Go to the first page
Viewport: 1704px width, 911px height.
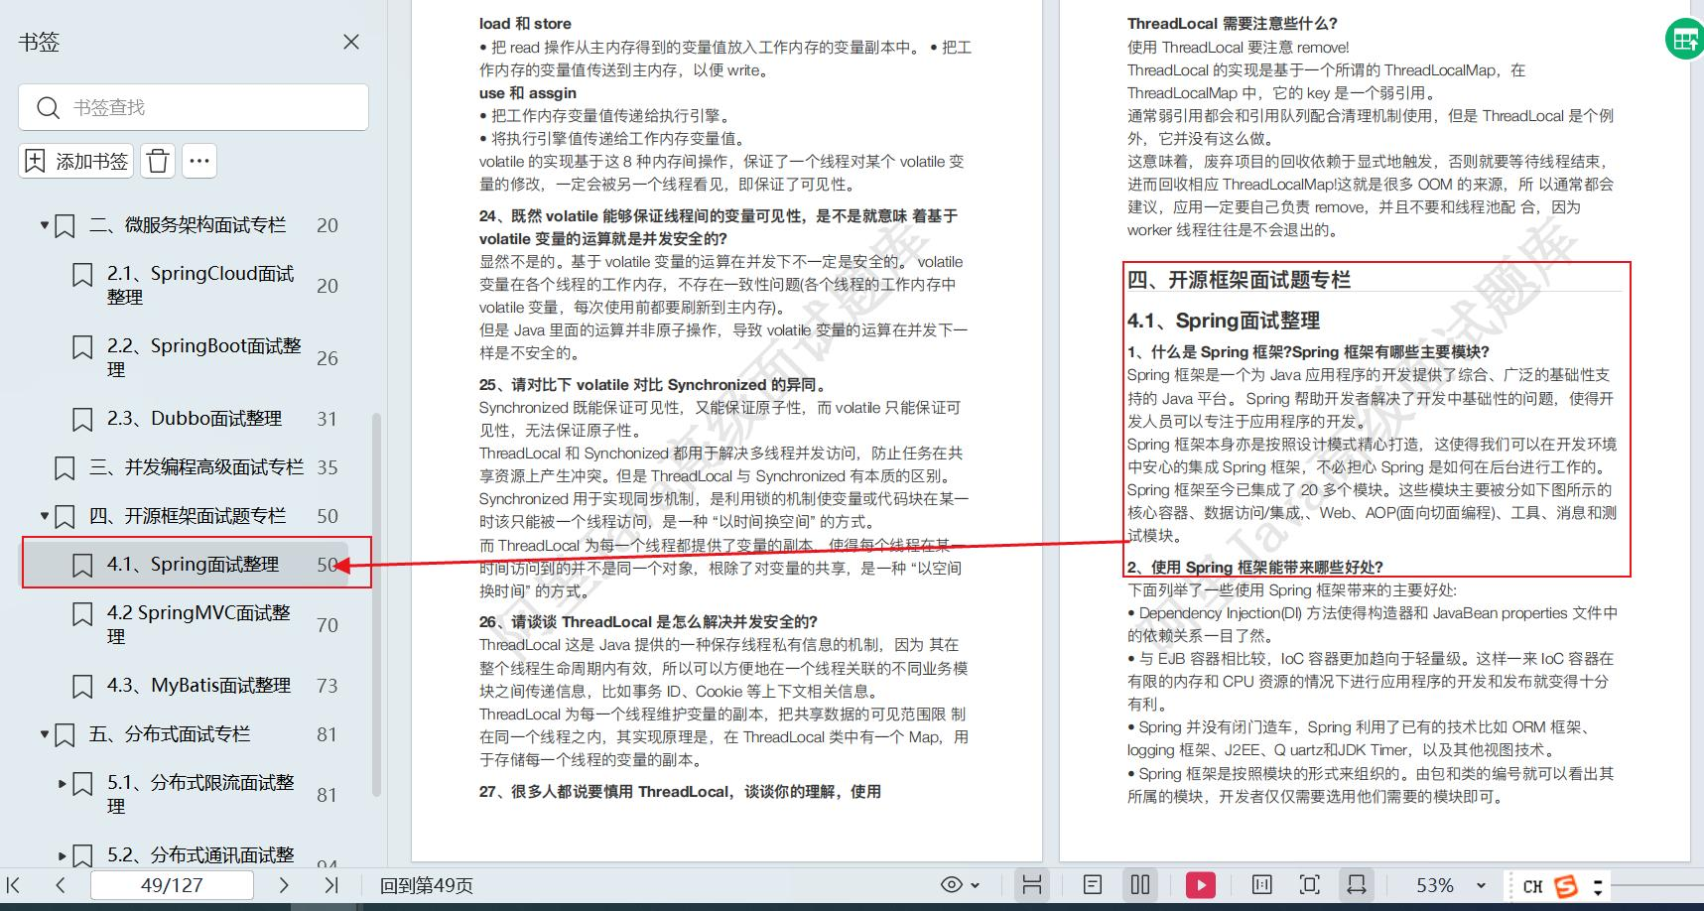tap(14, 884)
